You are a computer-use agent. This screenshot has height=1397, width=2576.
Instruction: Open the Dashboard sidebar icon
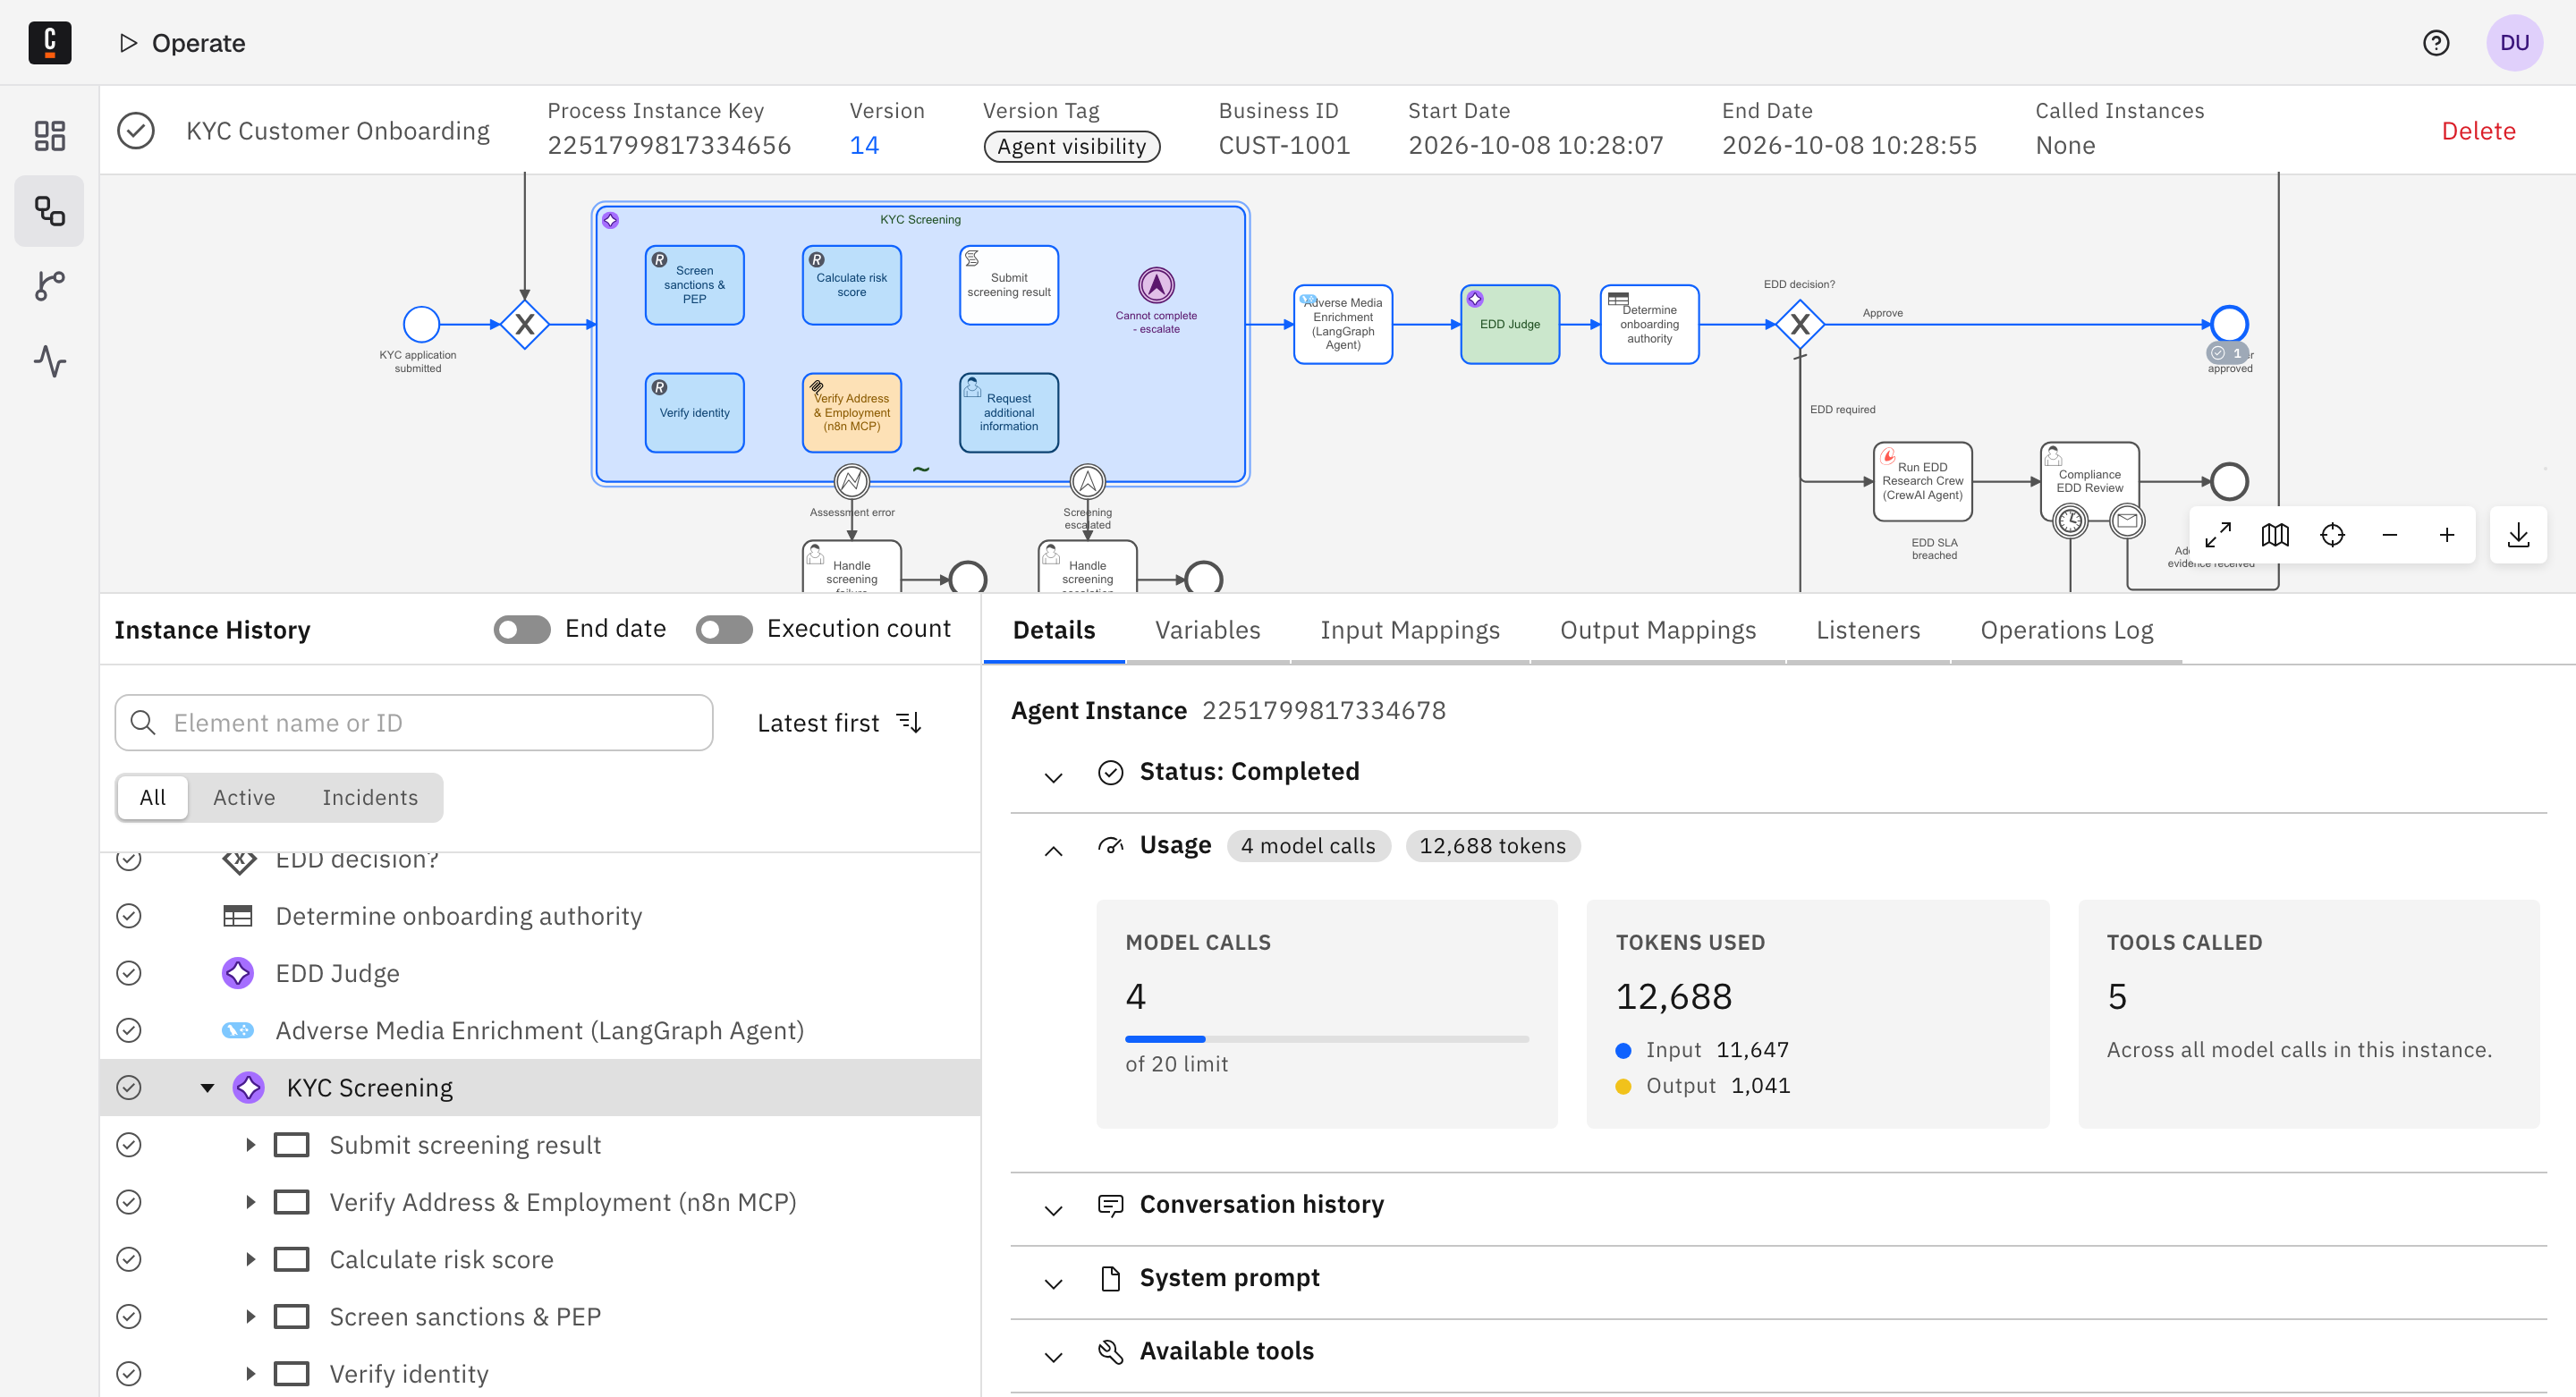pyautogui.click(x=50, y=136)
